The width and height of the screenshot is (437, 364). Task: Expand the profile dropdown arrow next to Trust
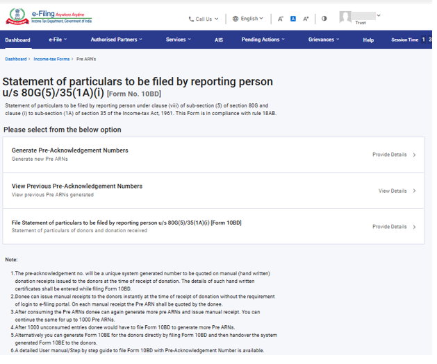click(x=378, y=15)
